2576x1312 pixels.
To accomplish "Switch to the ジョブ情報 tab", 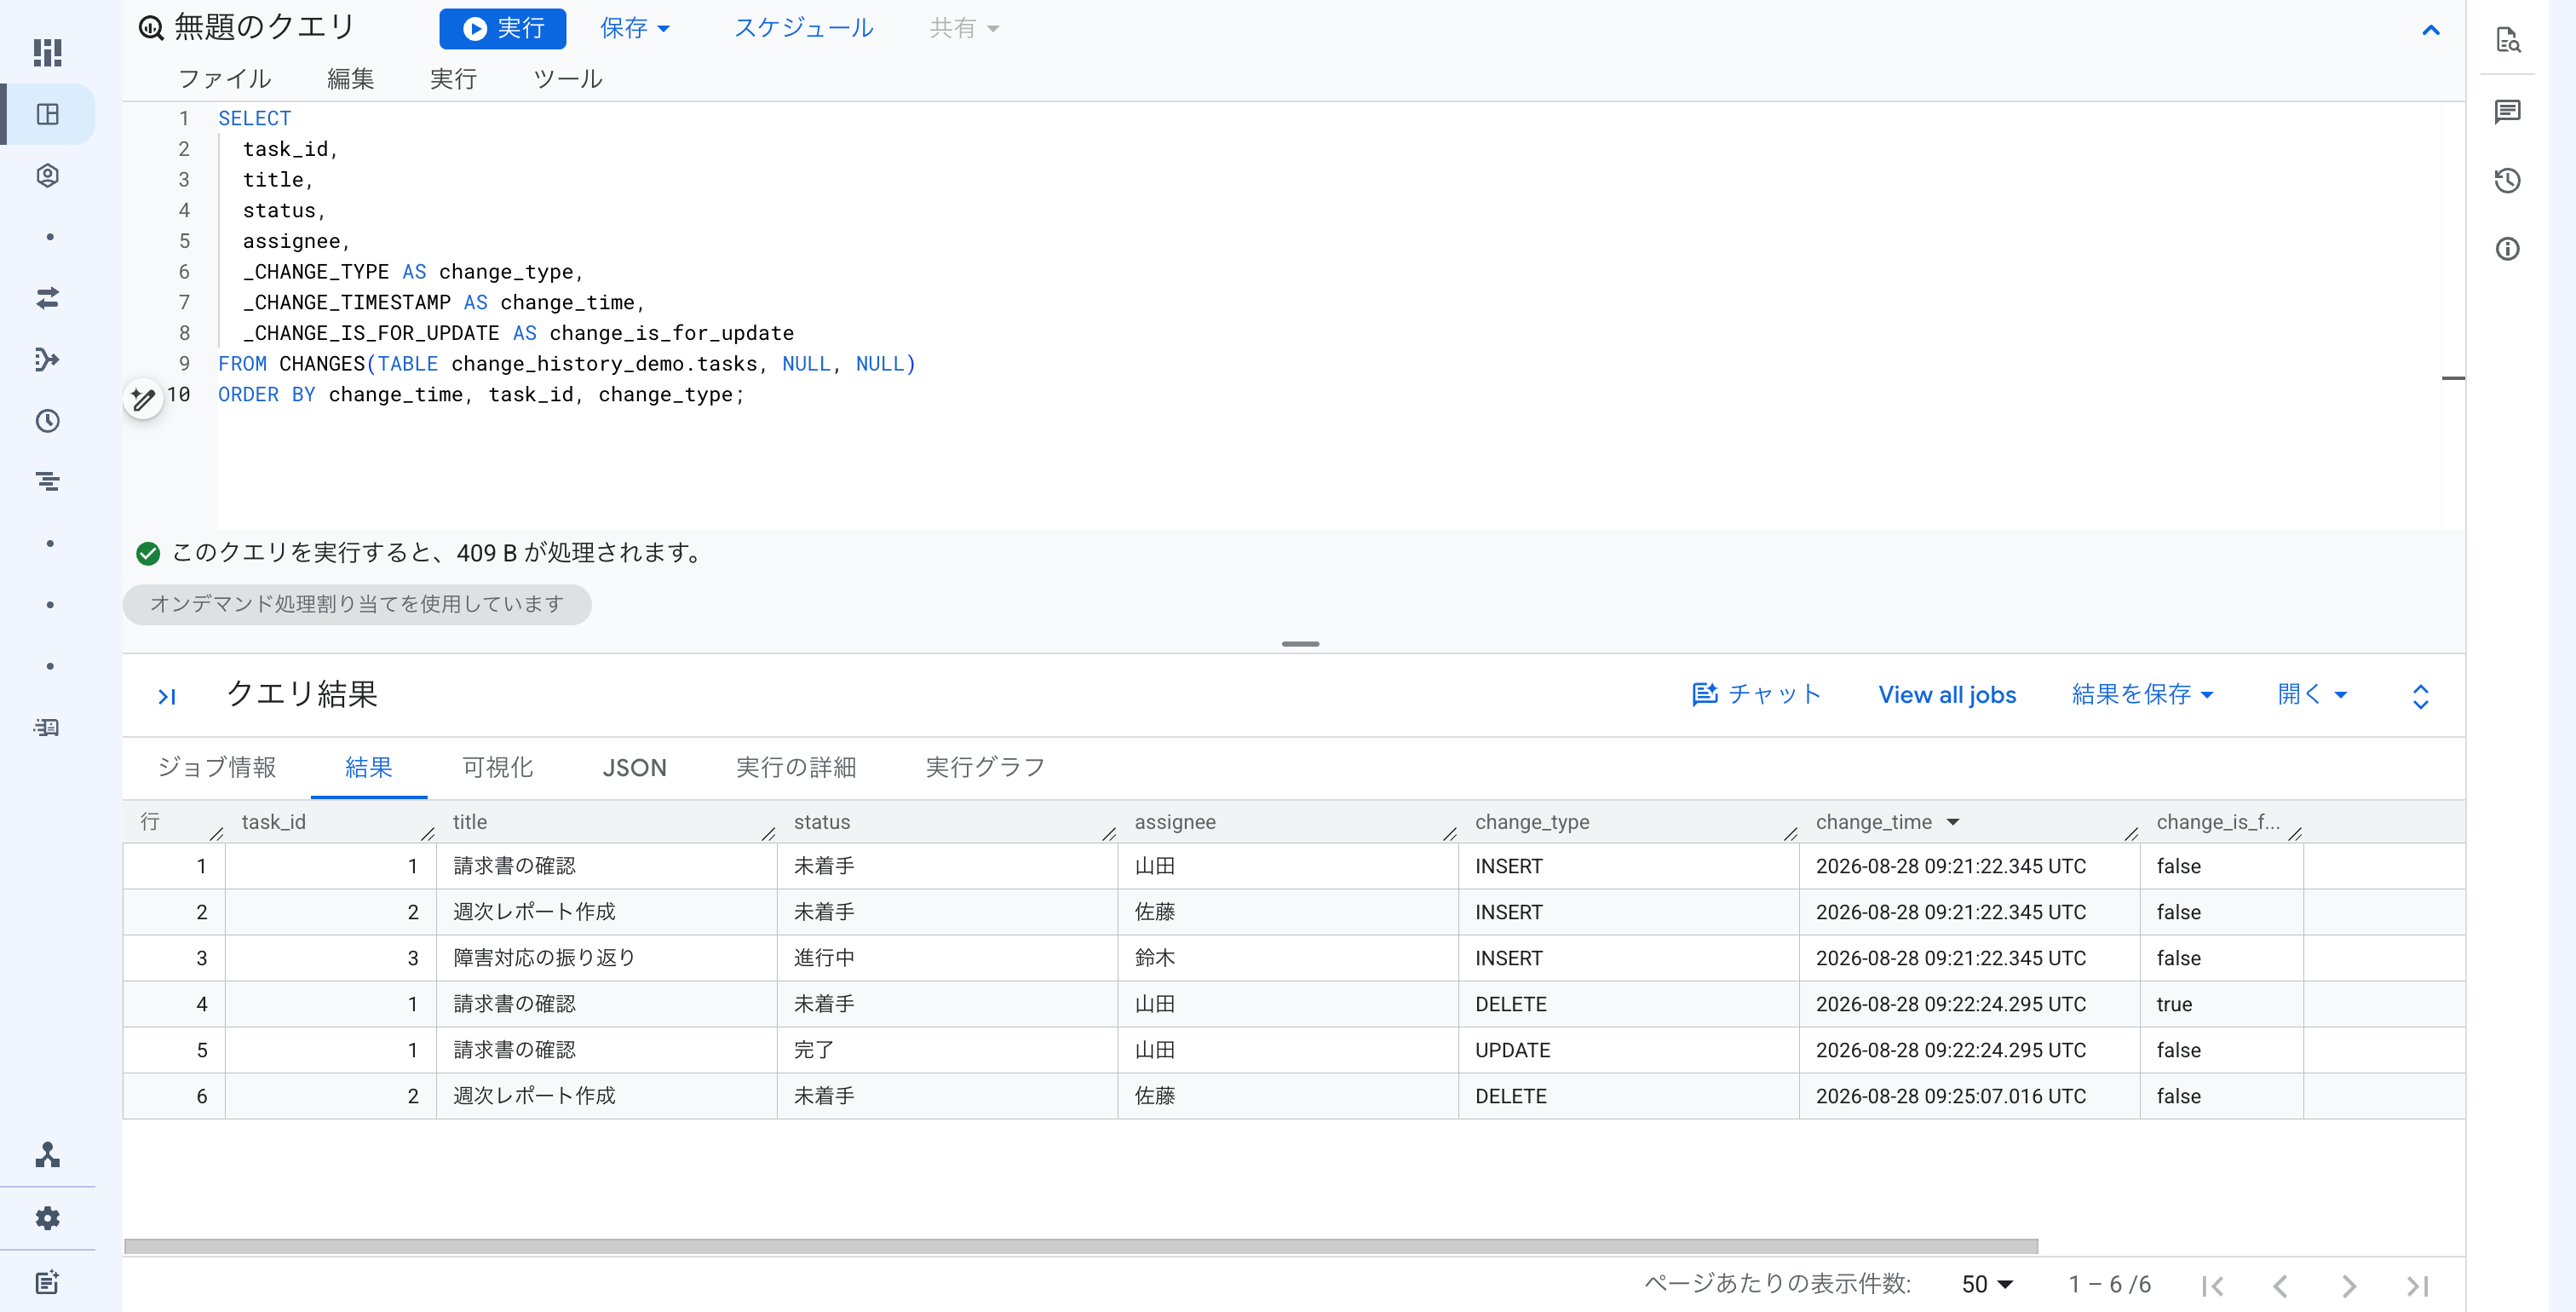I will [217, 767].
